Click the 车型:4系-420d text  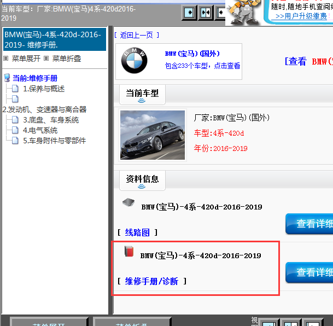coord(219,133)
